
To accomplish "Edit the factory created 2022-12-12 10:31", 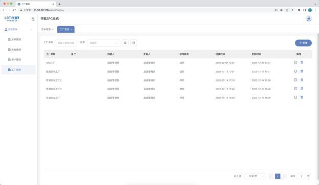I will click(x=295, y=71).
